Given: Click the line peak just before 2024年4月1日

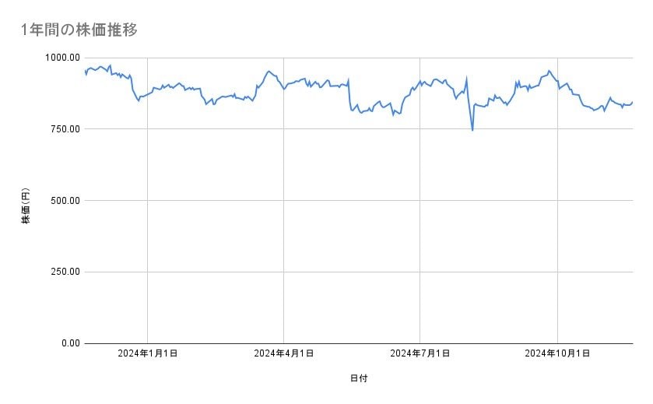Looking at the screenshot, I should click(269, 72).
